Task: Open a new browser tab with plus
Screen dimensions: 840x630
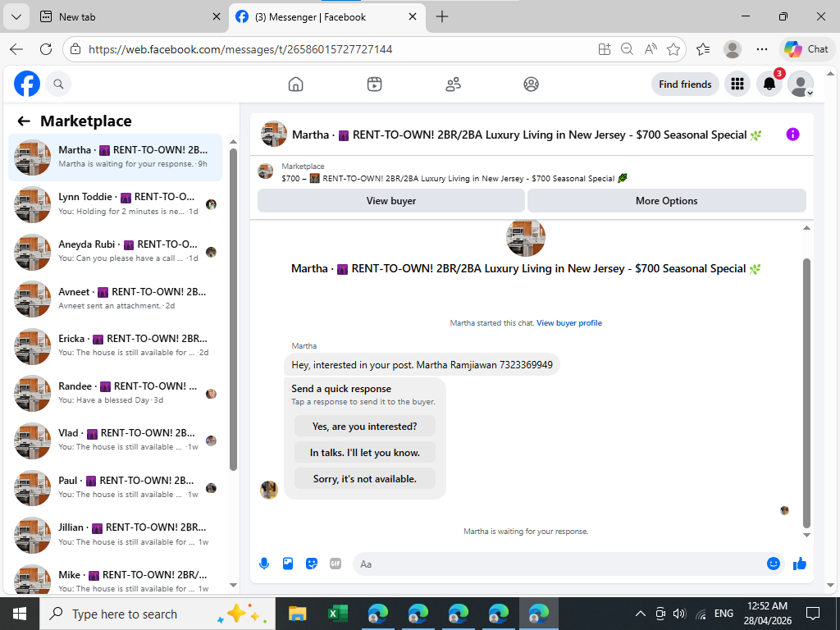Action: pos(442,16)
